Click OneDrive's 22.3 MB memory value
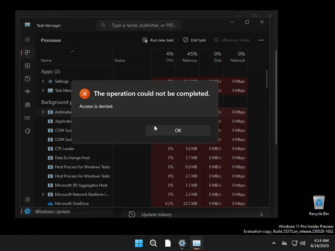The image size is (335, 251). tap(190, 204)
